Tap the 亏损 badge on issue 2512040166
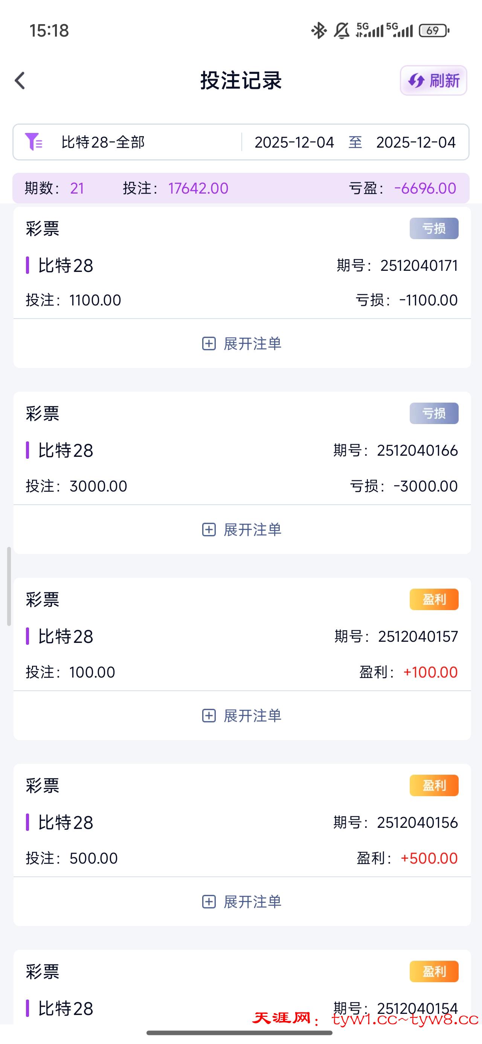 (434, 414)
